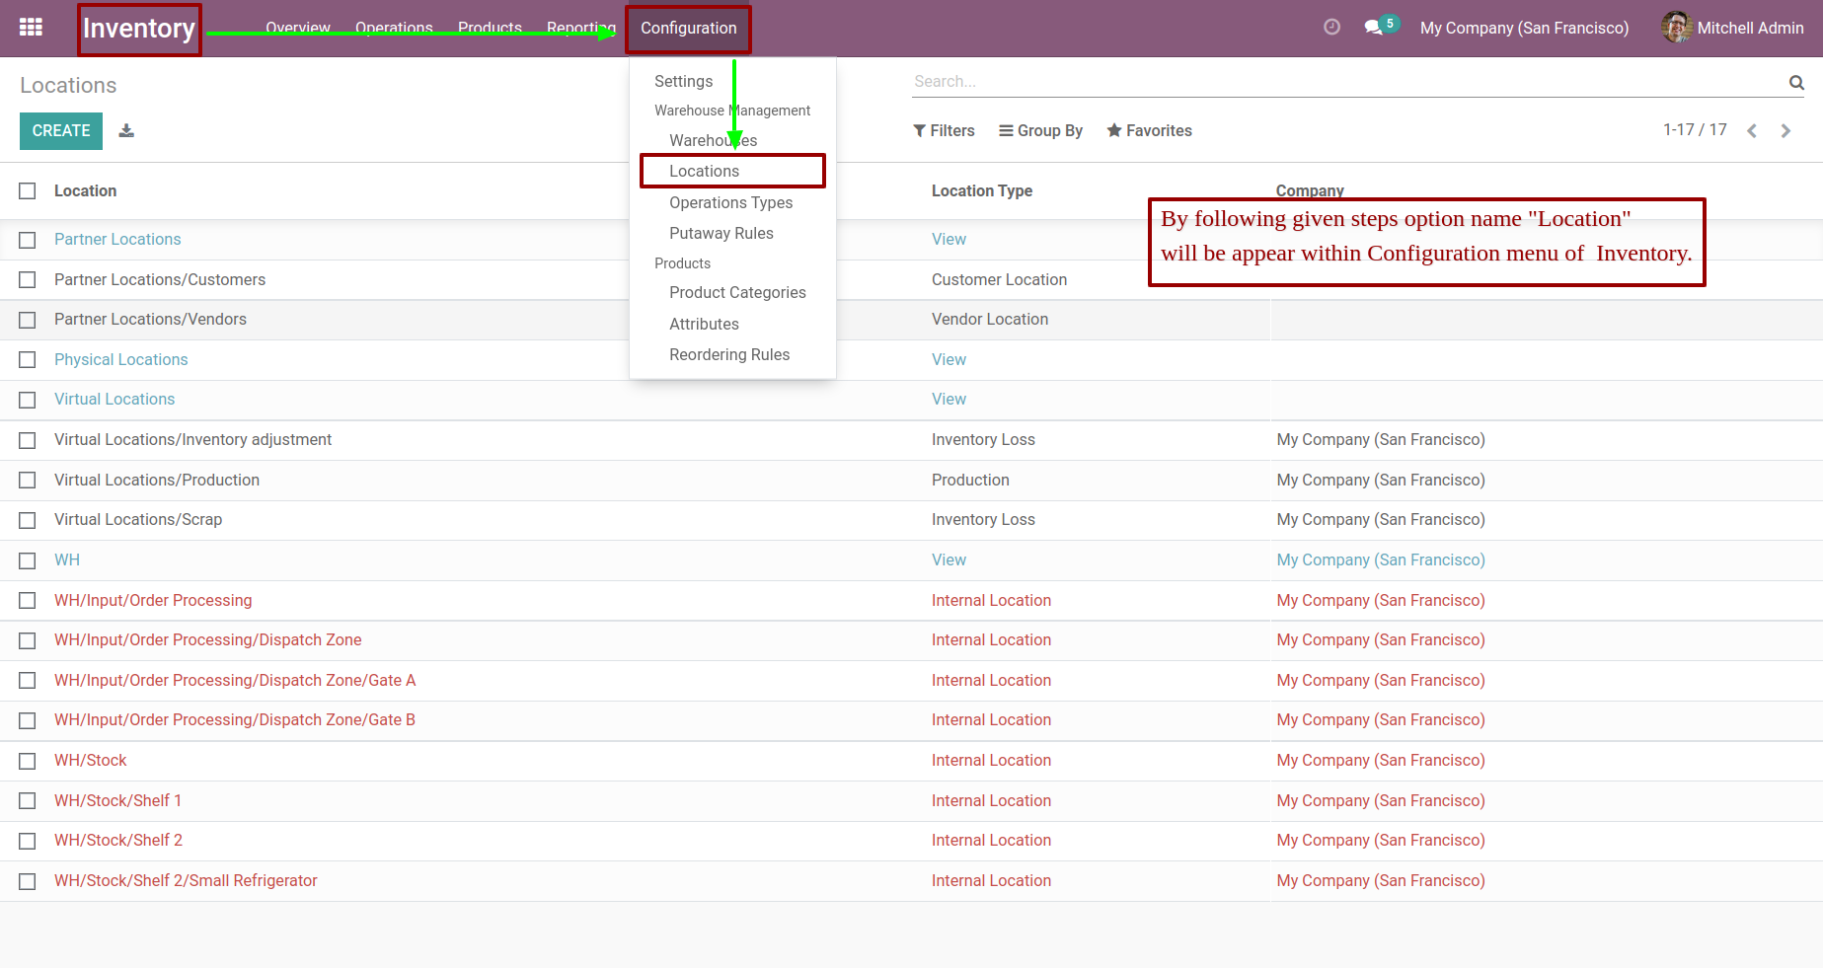The height and width of the screenshot is (968, 1823).
Task: Select Operations Types menu entry
Action: point(730,202)
